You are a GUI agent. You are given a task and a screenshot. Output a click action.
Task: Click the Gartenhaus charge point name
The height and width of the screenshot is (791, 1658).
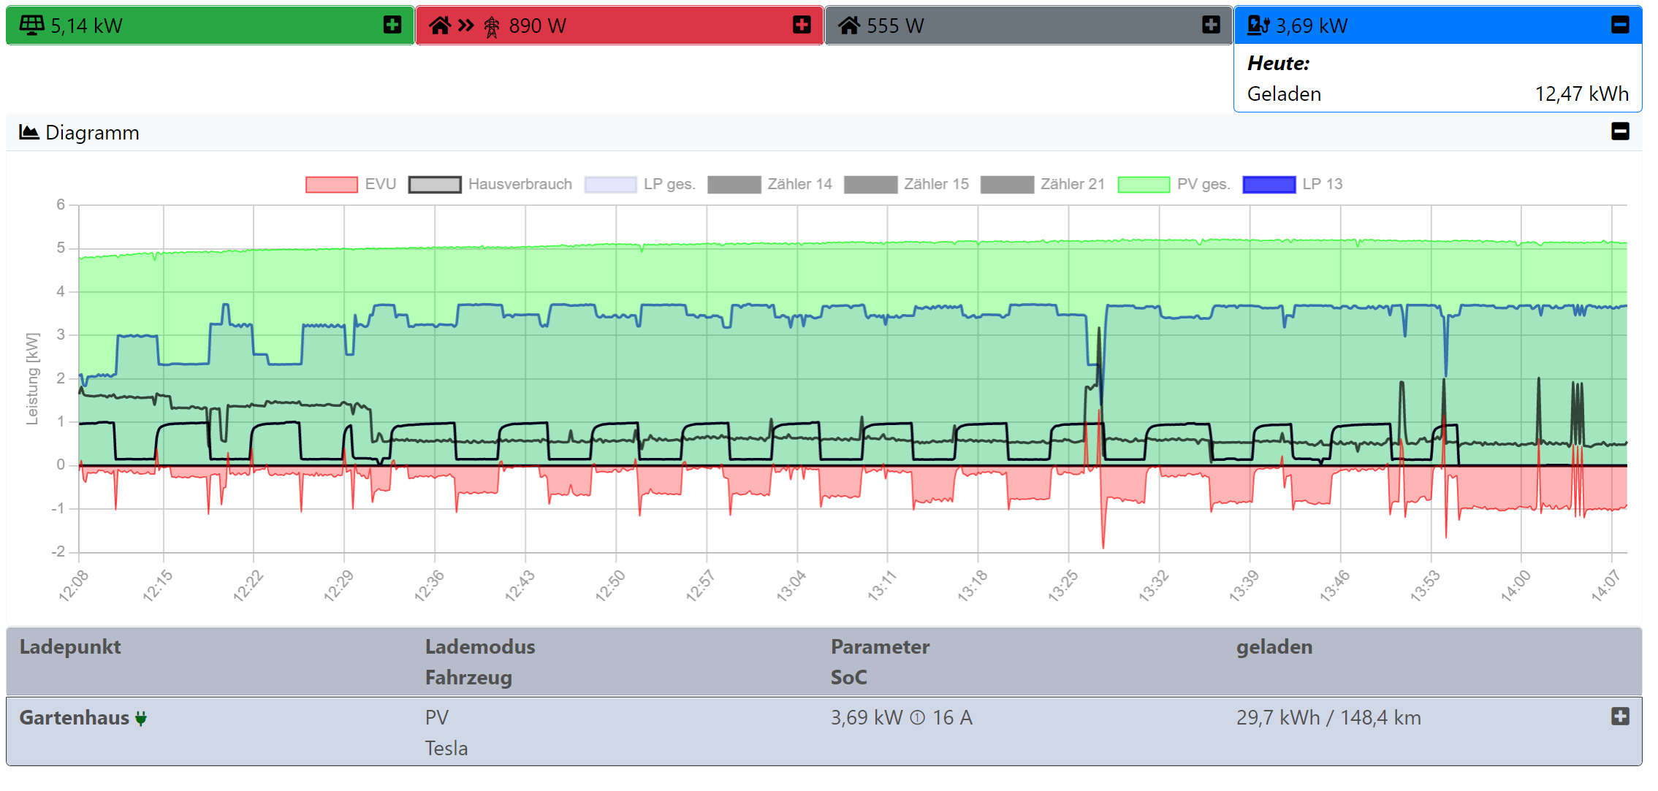click(74, 718)
